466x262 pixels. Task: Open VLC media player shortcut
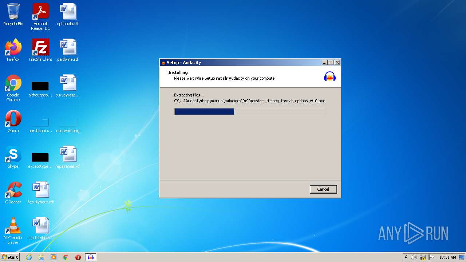pyautogui.click(x=13, y=231)
